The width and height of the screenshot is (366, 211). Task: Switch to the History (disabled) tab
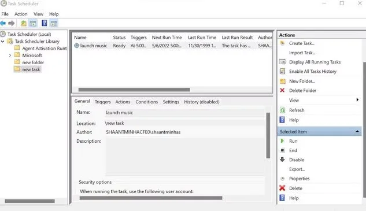[x=202, y=102]
